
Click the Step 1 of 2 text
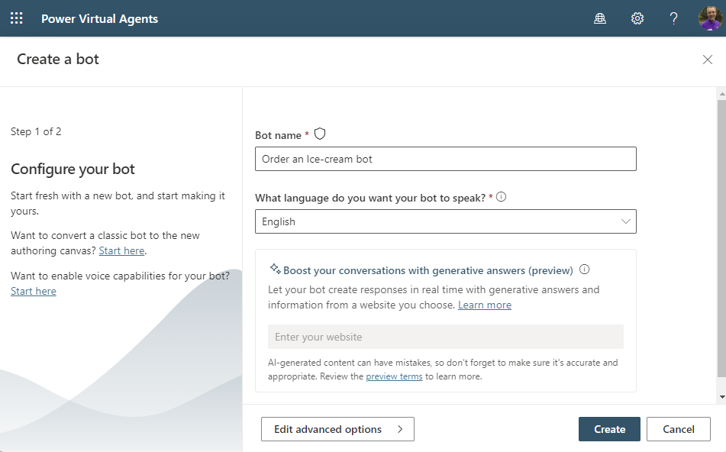pos(36,131)
